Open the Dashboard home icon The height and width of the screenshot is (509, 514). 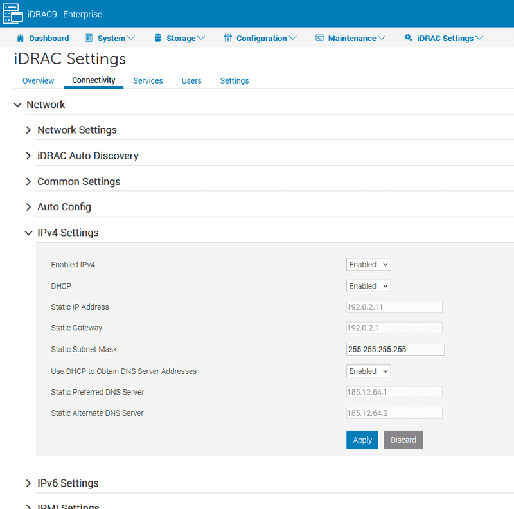tap(21, 38)
